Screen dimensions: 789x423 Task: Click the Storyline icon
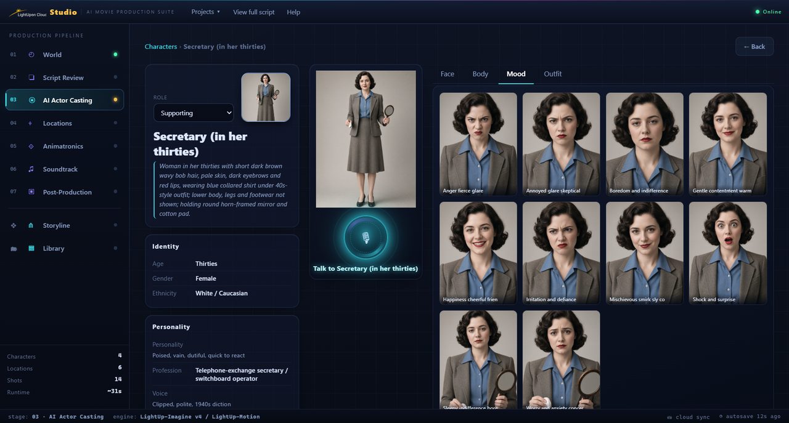click(x=31, y=225)
